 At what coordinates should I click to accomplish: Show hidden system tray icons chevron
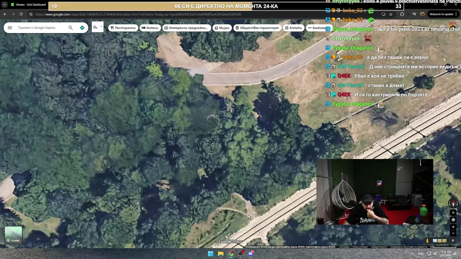[412, 254]
